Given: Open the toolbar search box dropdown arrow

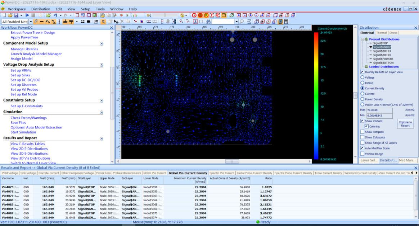Looking at the screenshot, I should coord(236,22).
